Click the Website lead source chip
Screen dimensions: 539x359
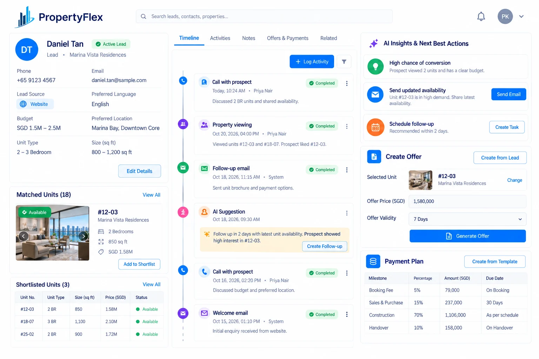pos(35,104)
